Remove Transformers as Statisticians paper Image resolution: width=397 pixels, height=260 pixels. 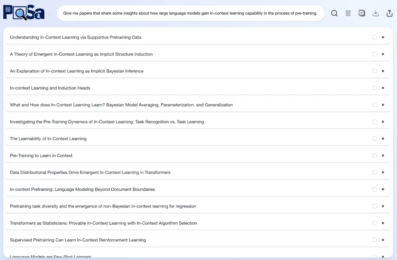pyautogui.click(x=383, y=223)
